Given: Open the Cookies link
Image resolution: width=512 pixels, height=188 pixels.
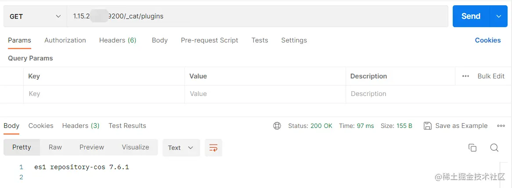Looking at the screenshot, I should (x=487, y=40).
